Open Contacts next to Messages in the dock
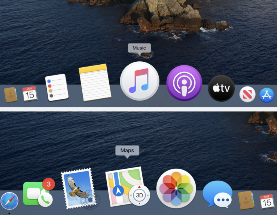277x215 pixels. (x=246, y=200)
